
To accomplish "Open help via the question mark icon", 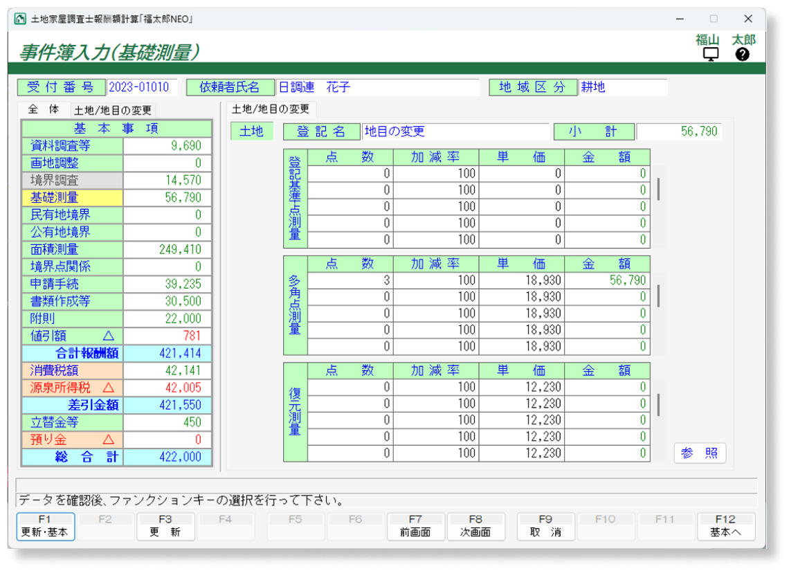I will point(743,55).
